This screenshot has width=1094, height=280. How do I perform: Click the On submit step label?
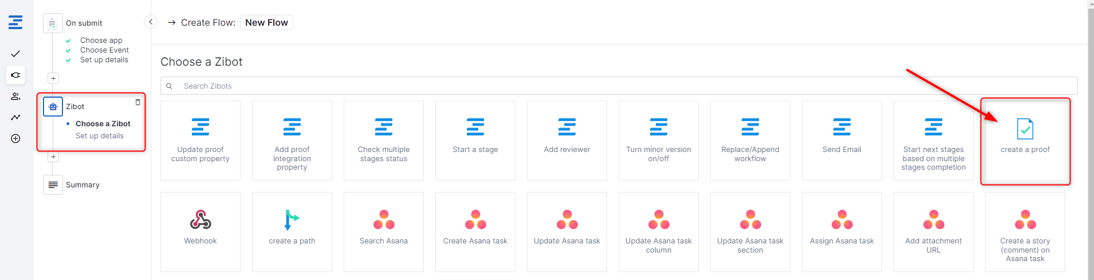click(84, 23)
